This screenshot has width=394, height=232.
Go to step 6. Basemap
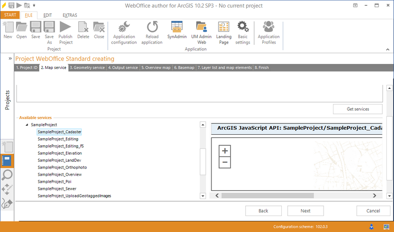pos(184,68)
